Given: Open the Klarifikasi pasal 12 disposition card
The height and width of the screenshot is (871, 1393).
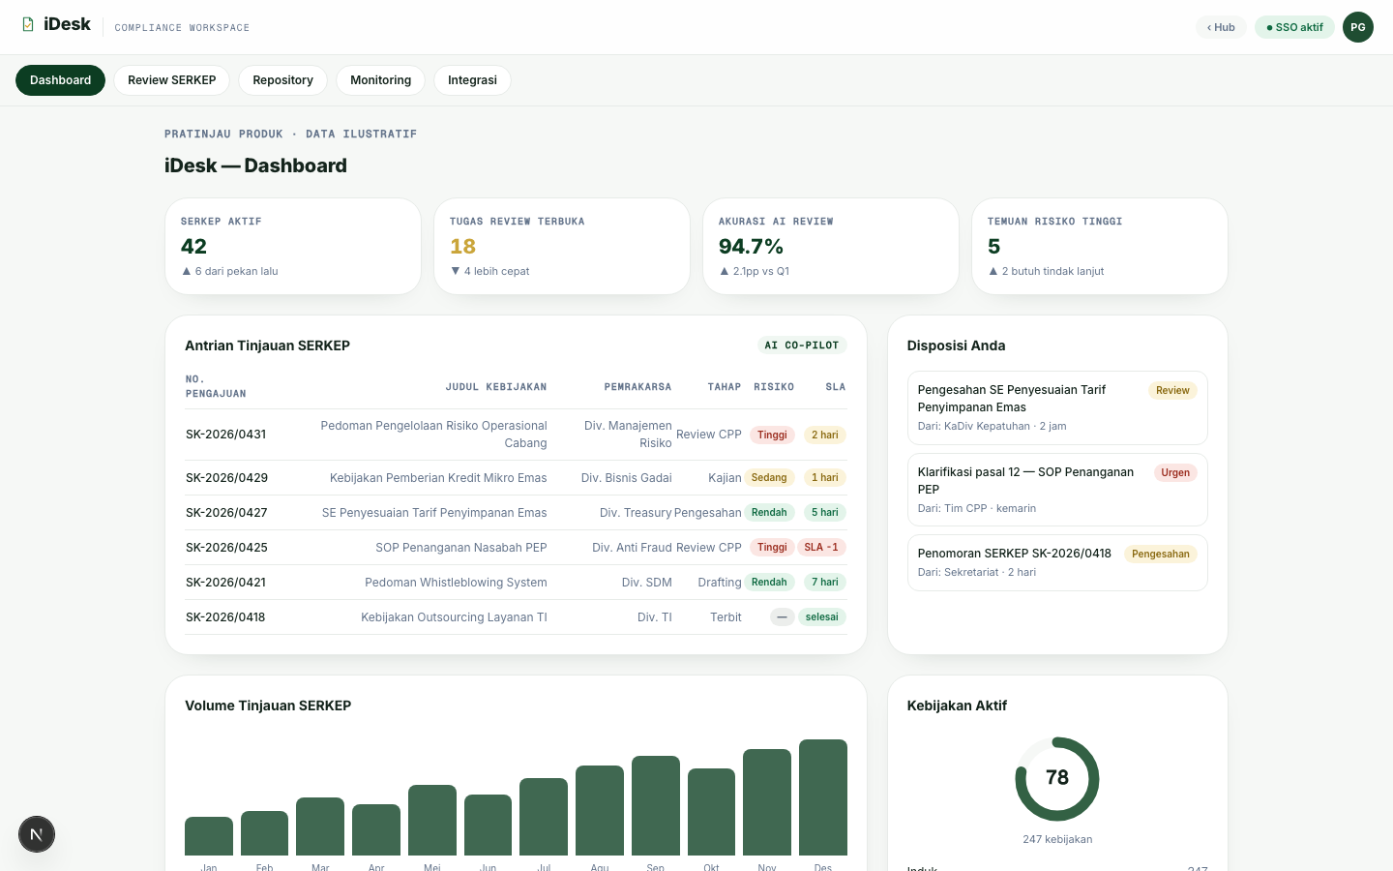Looking at the screenshot, I should pos(1057,490).
